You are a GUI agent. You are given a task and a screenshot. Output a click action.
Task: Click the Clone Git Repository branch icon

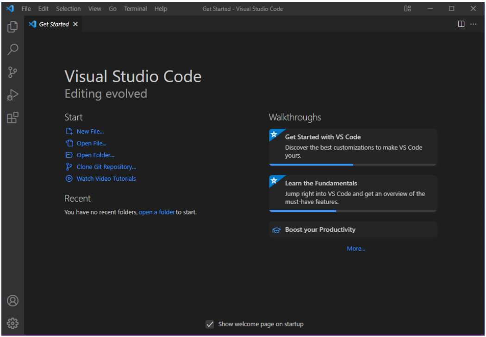click(69, 166)
